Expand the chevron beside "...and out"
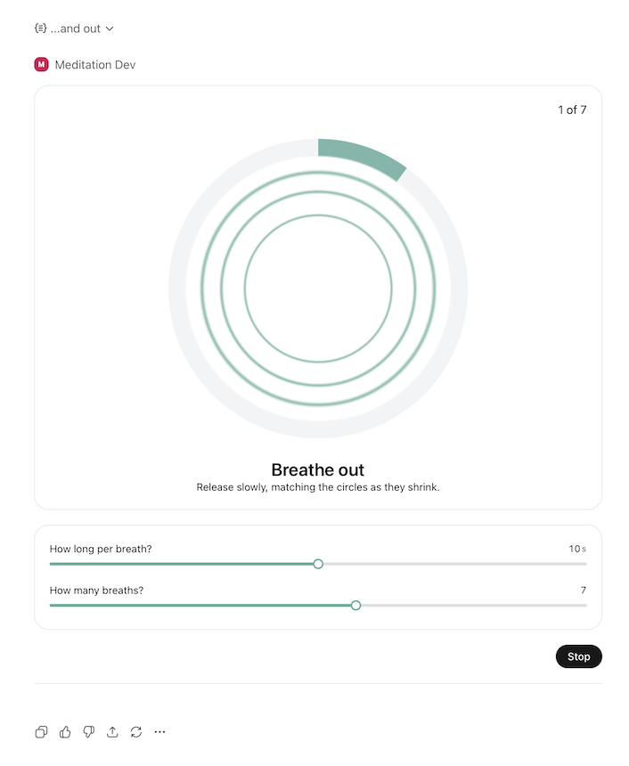Image resolution: width=629 pixels, height=766 pixels. point(110,29)
